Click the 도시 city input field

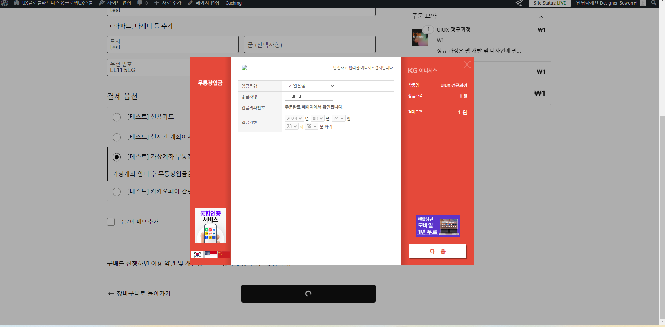coord(173,44)
